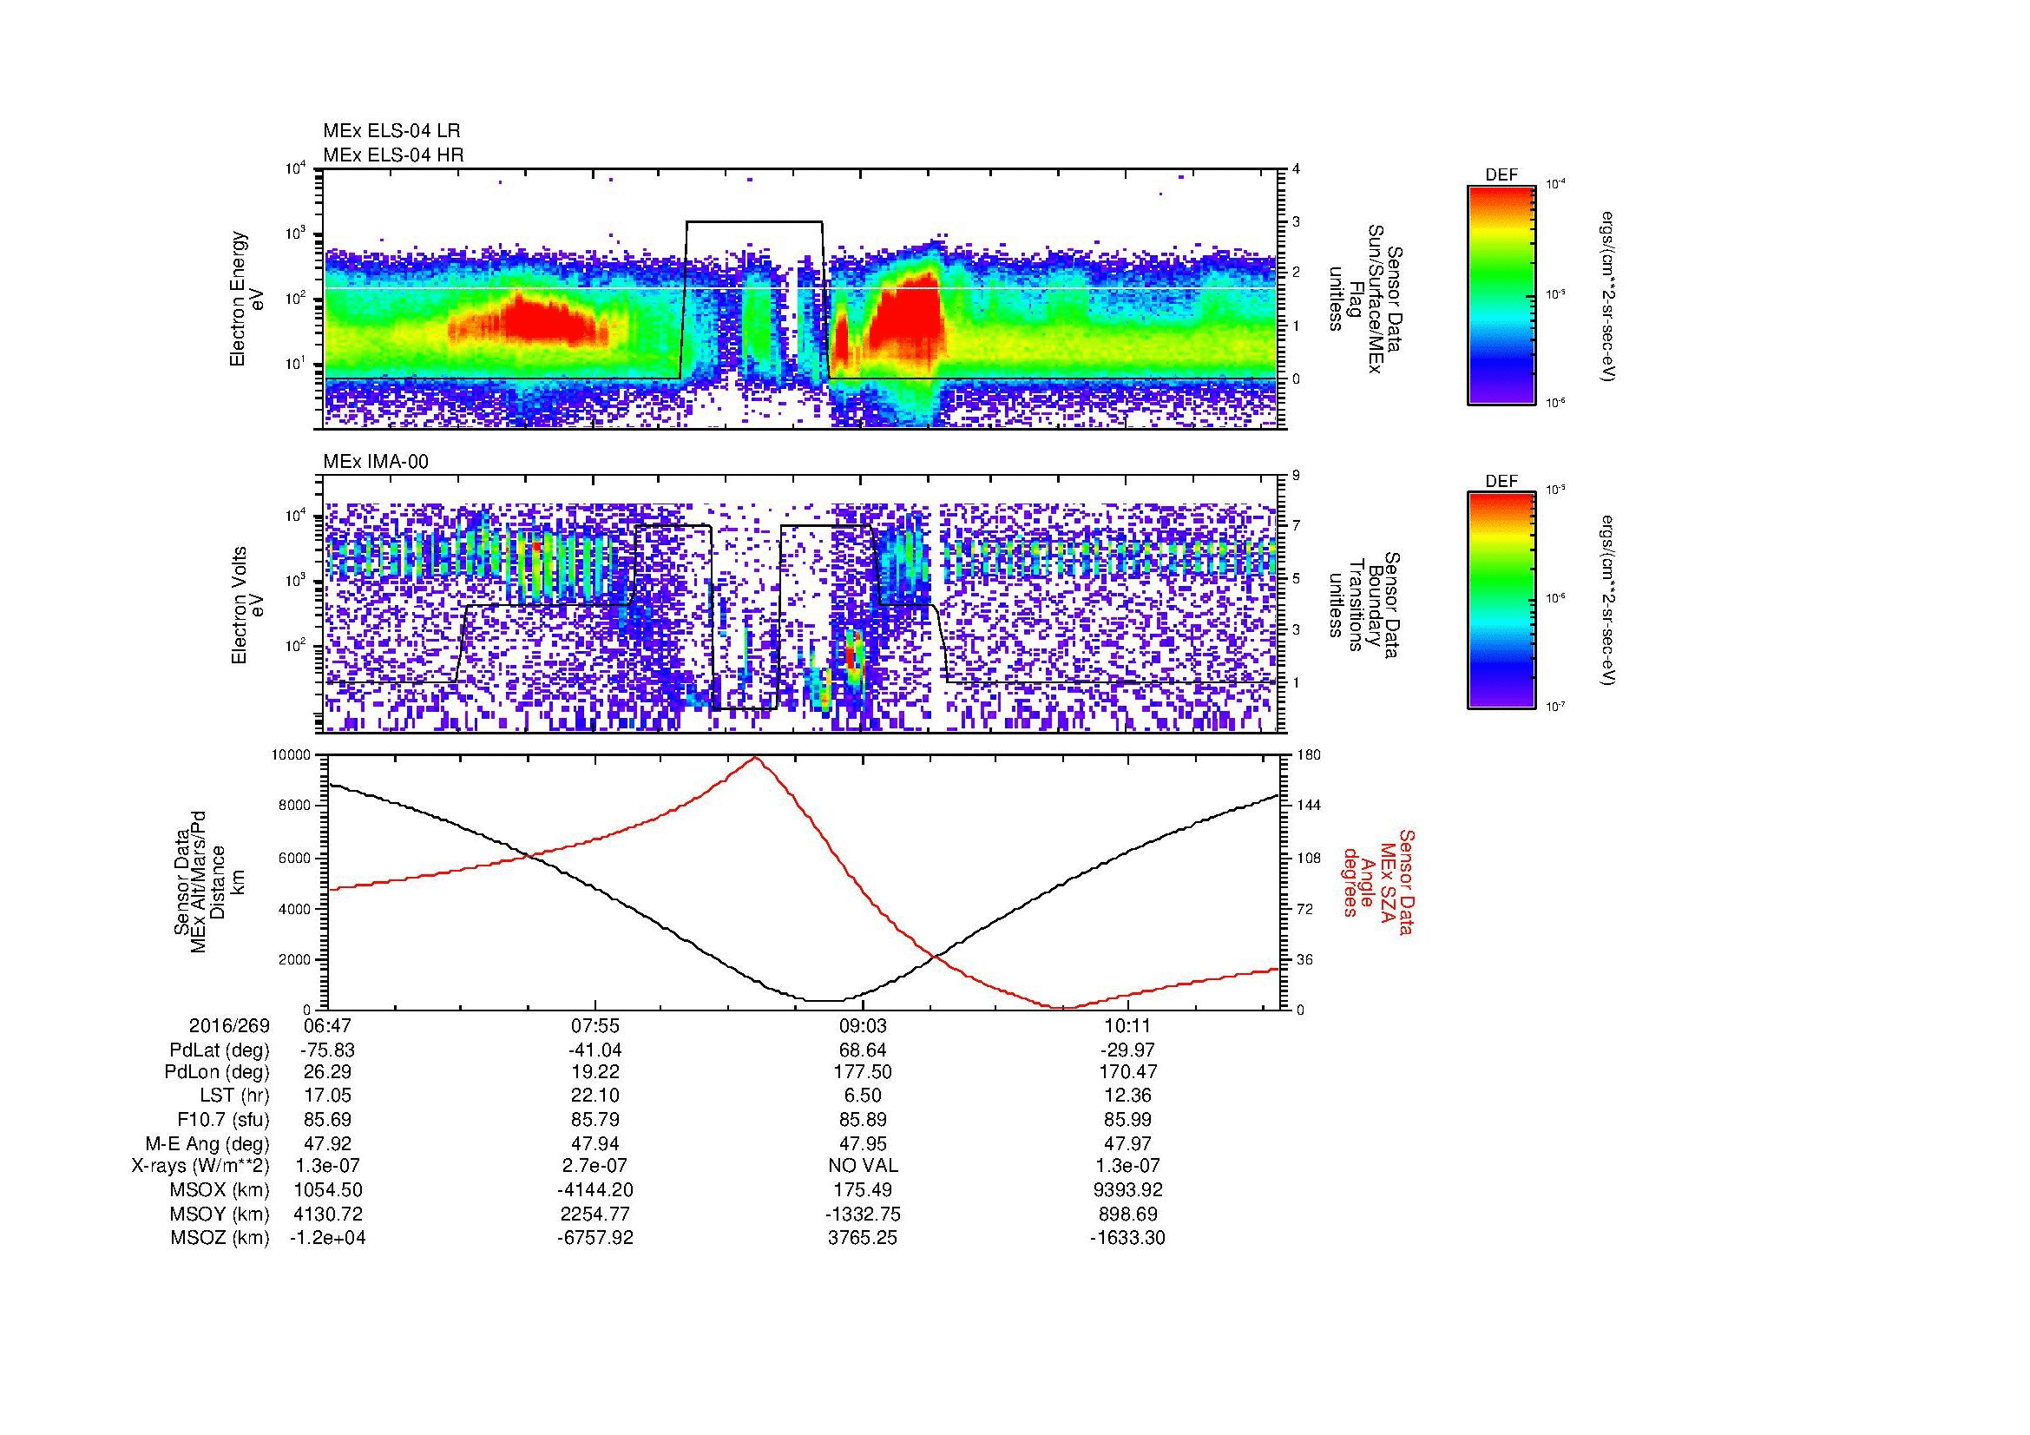Click the 'M-E Ang (deg)' row label

[207, 1143]
